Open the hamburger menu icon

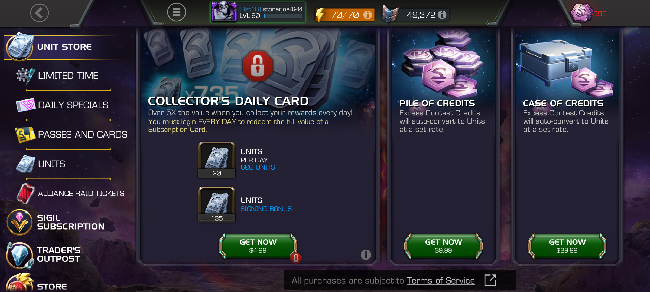pyautogui.click(x=177, y=12)
